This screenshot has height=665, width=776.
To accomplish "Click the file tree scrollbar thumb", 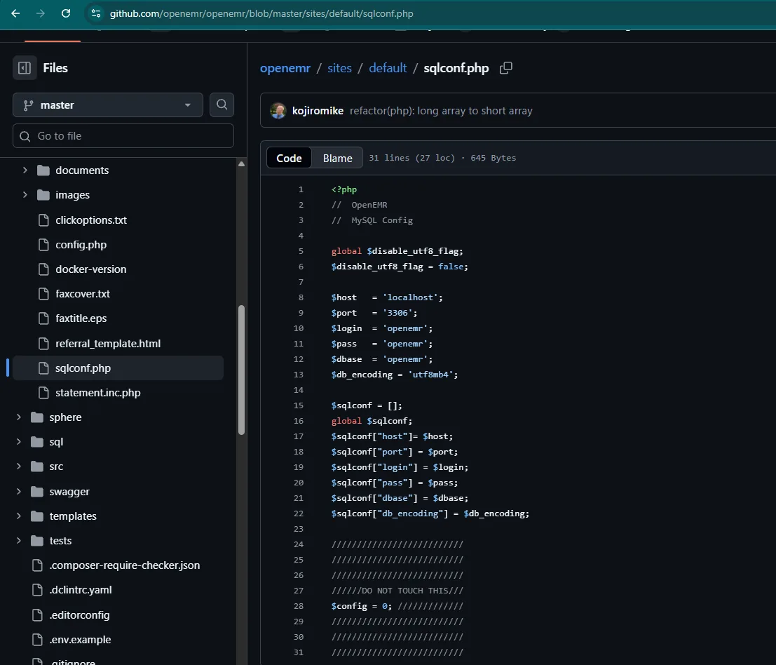I will click(242, 370).
